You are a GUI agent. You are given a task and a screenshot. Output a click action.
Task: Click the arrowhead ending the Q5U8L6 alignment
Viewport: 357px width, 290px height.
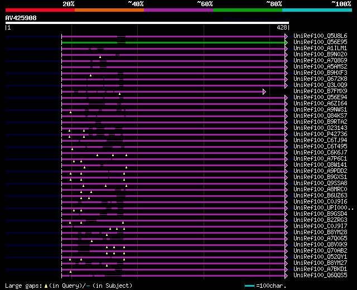click(286, 36)
